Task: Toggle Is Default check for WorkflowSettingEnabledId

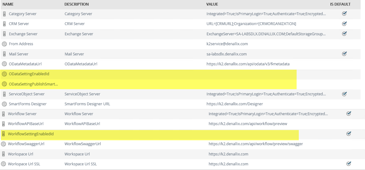Action: (x=349, y=133)
